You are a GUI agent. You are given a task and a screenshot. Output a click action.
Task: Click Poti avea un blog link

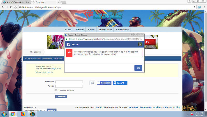point(171,107)
